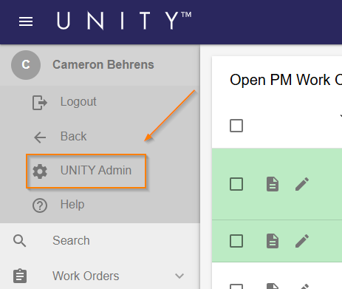Click the Work Orders clipboard icon
Image resolution: width=342 pixels, height=289 pixels.
pyautogui.click(x=20, y=276)
